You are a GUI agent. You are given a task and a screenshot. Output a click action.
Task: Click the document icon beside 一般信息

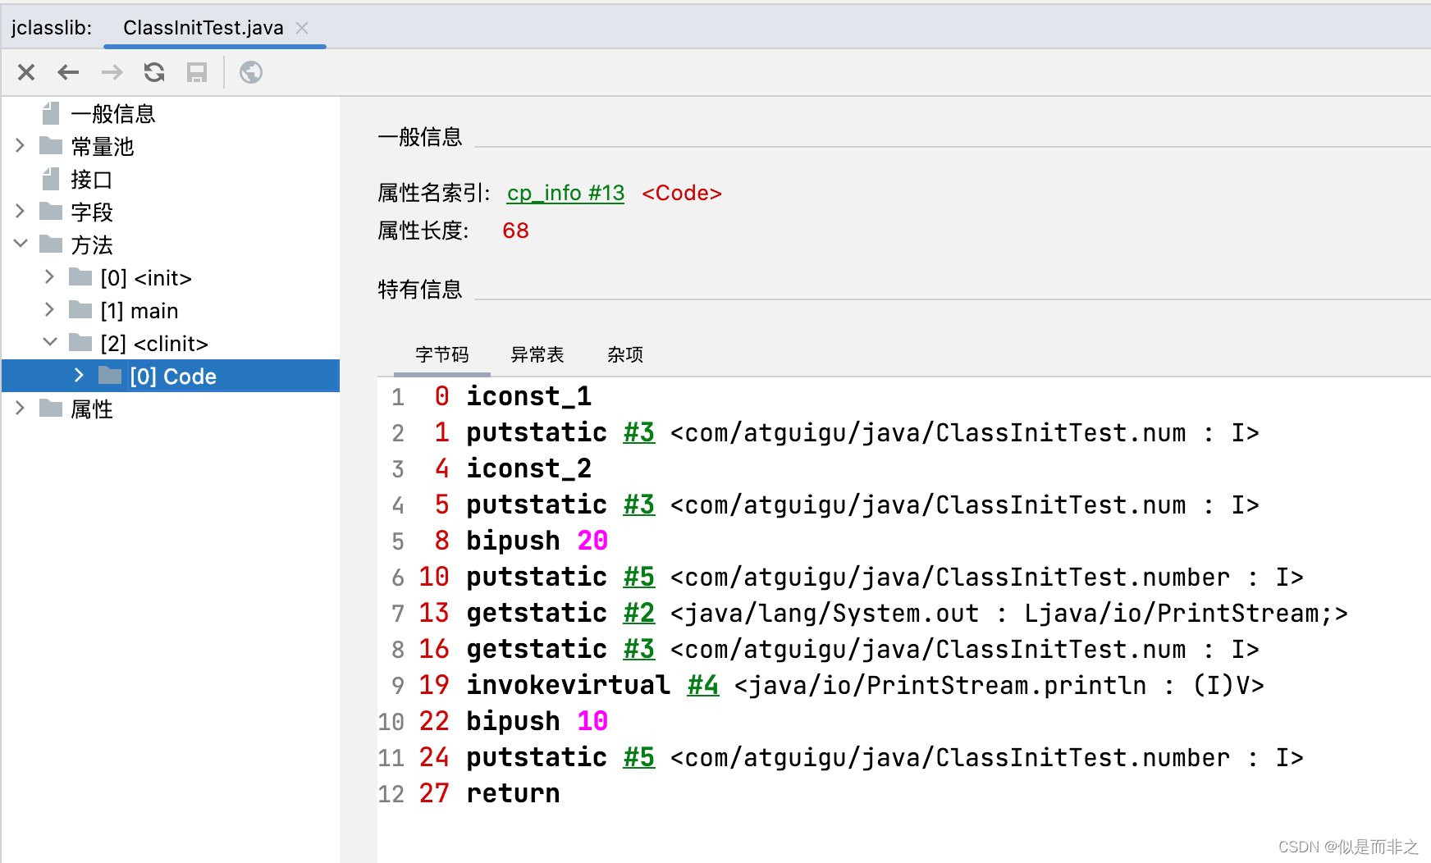tap(51, 112)
